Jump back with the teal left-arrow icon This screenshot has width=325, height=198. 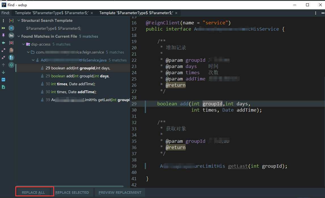click(x=3, y=42)
